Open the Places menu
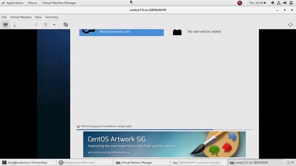 32,3
